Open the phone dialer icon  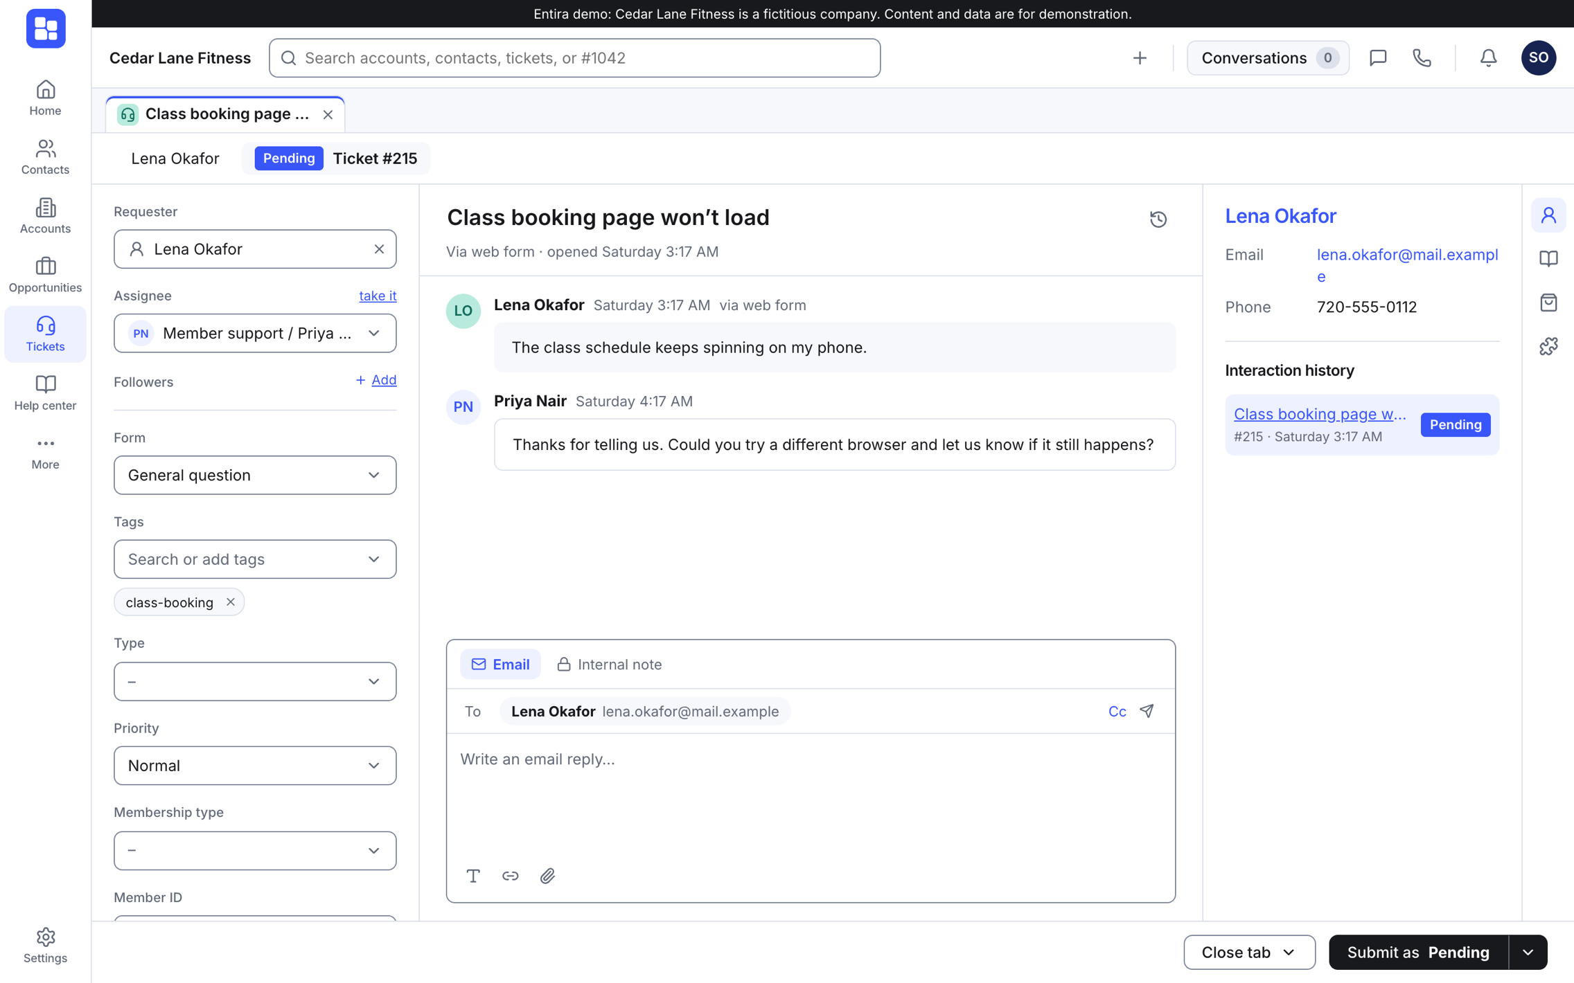pyautogui.click(x=1422, y=58)
